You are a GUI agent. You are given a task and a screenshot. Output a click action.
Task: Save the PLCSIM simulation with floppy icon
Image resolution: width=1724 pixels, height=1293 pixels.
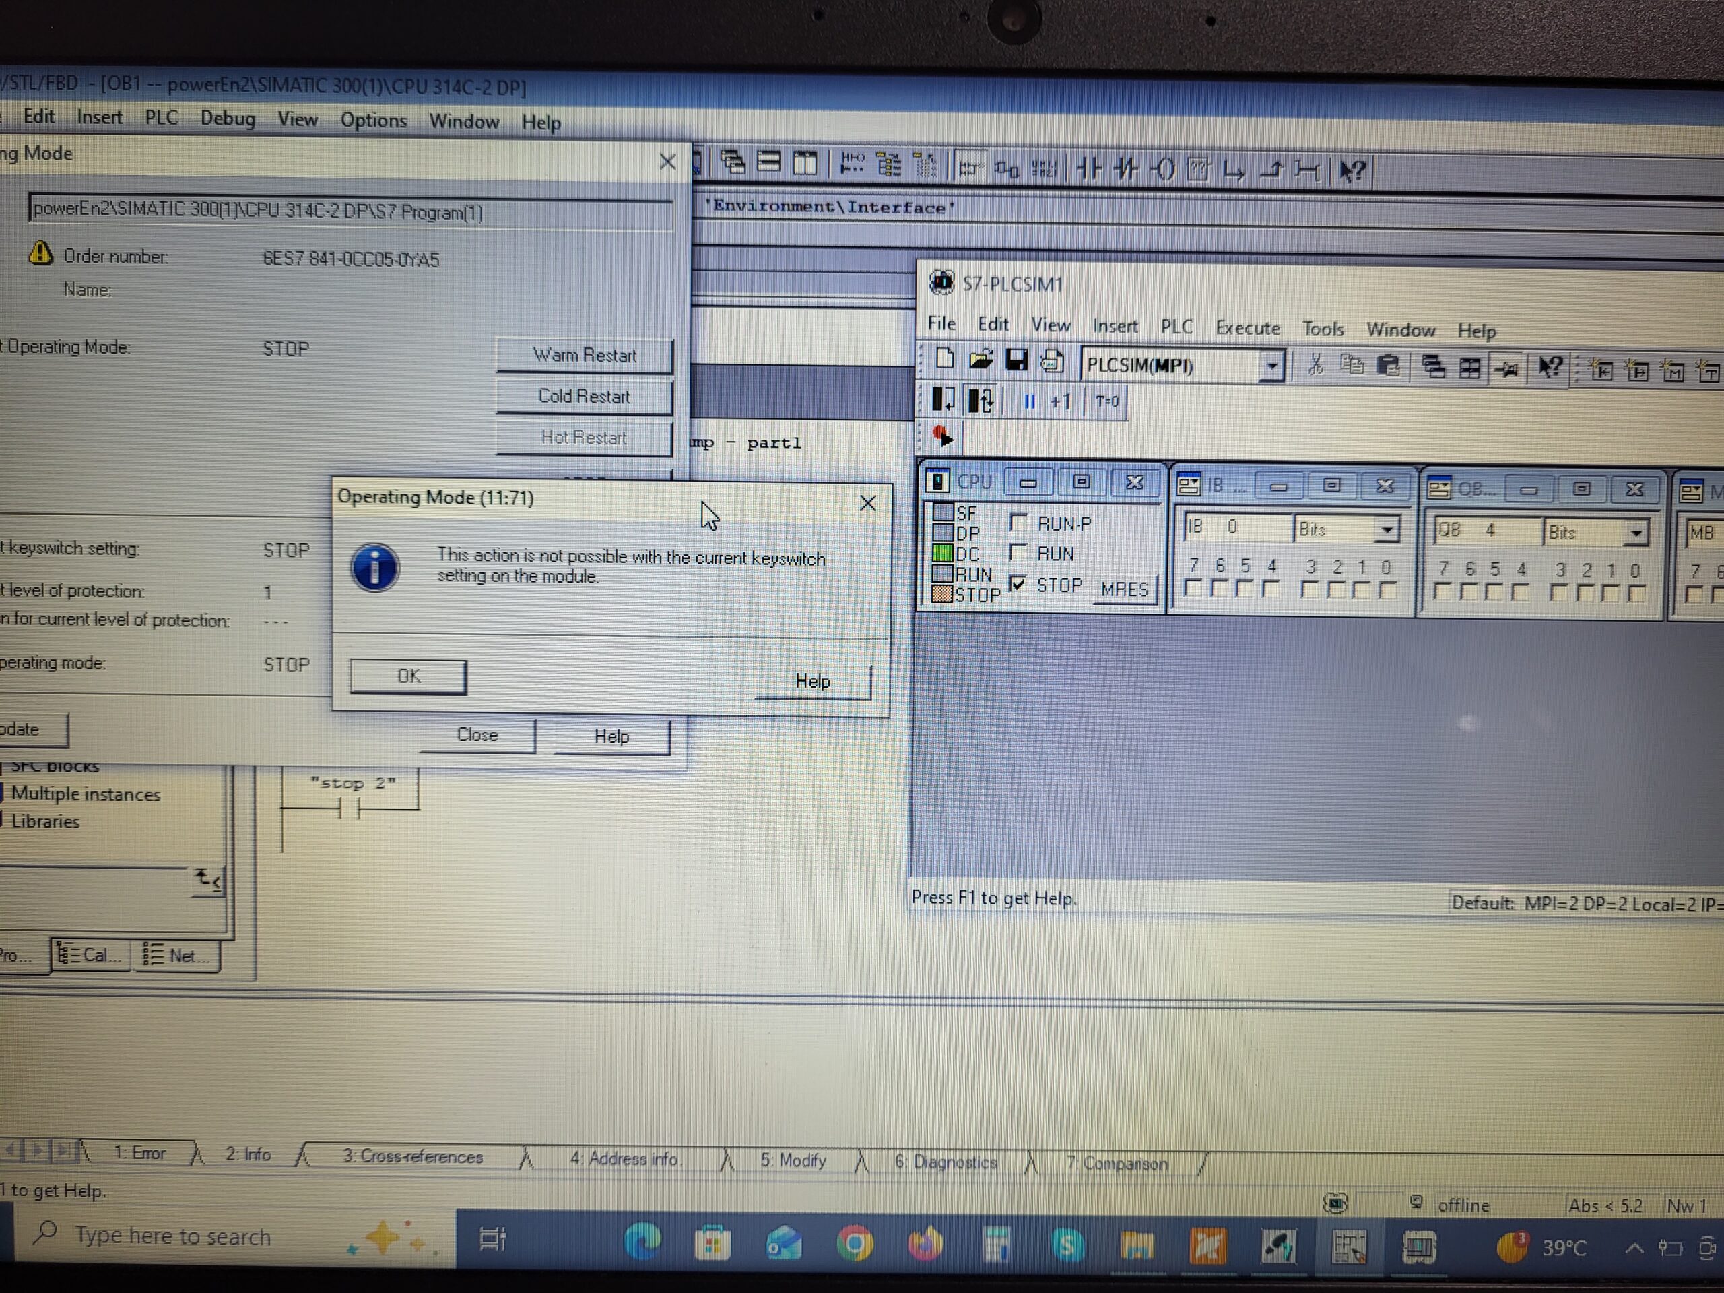point(1016,361)
